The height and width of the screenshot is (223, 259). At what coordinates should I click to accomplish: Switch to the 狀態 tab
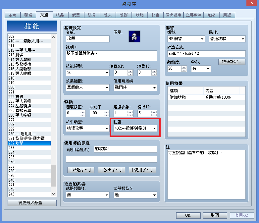click(x=139, y=15)
